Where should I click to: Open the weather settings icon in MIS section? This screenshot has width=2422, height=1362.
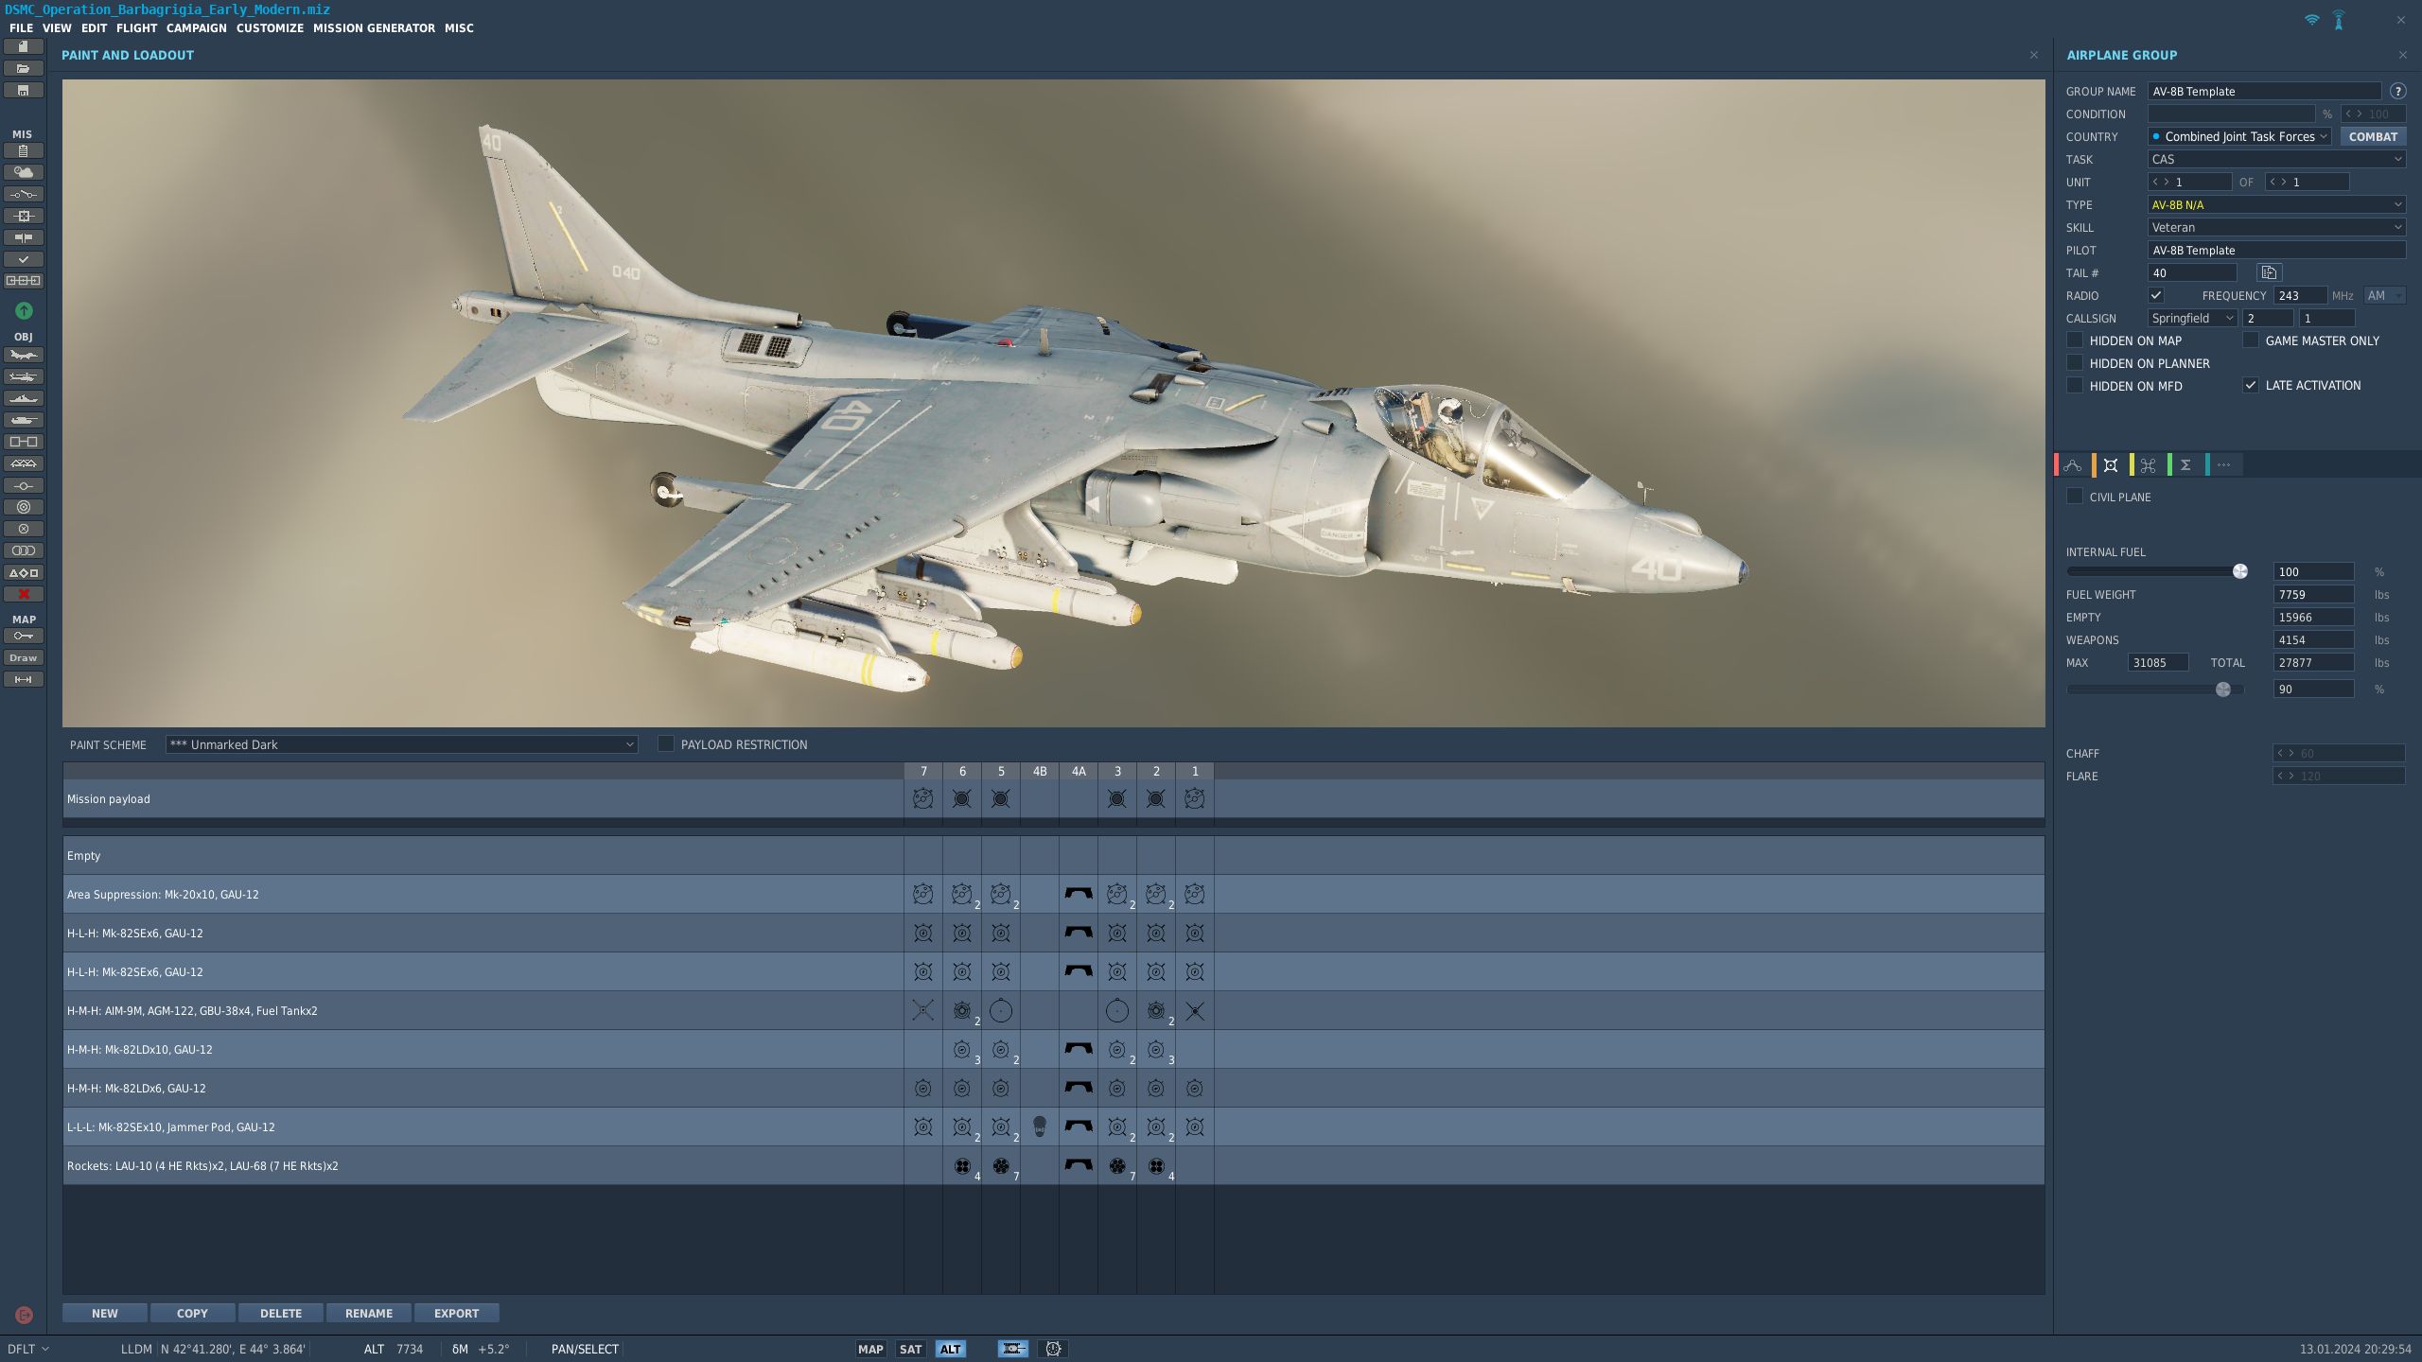click(24, 173)
